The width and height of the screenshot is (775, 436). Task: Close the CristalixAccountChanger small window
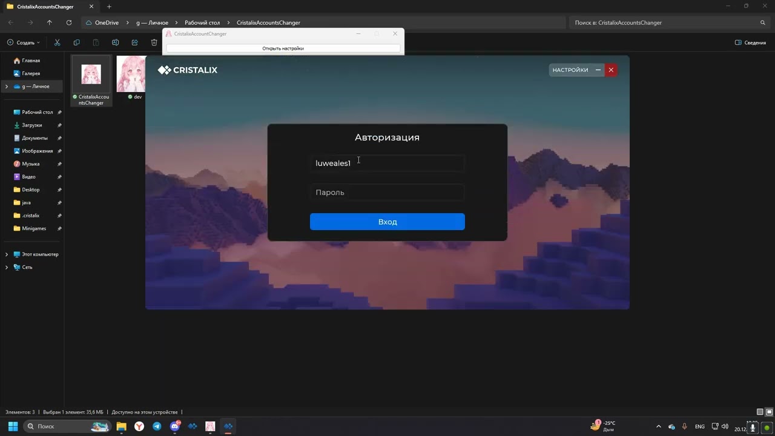395,34
